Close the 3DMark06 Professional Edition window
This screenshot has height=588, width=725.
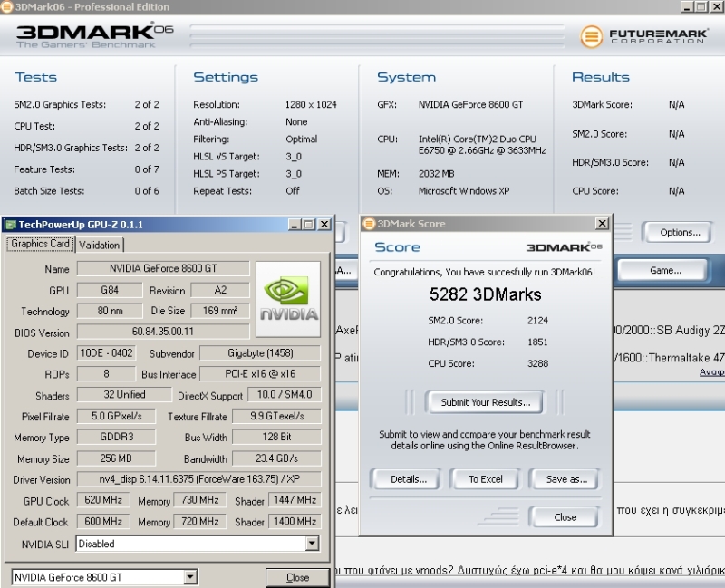pyautogui.click(x=717, y=6)
